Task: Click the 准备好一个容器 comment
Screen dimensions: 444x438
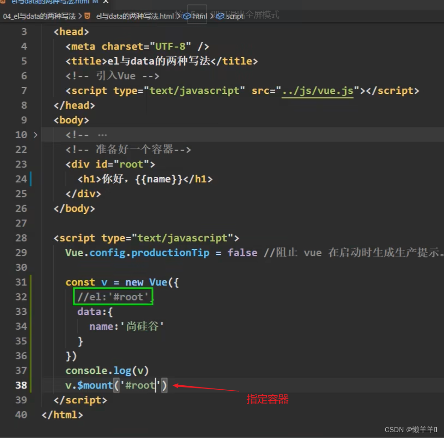Action: coord(128,150)
